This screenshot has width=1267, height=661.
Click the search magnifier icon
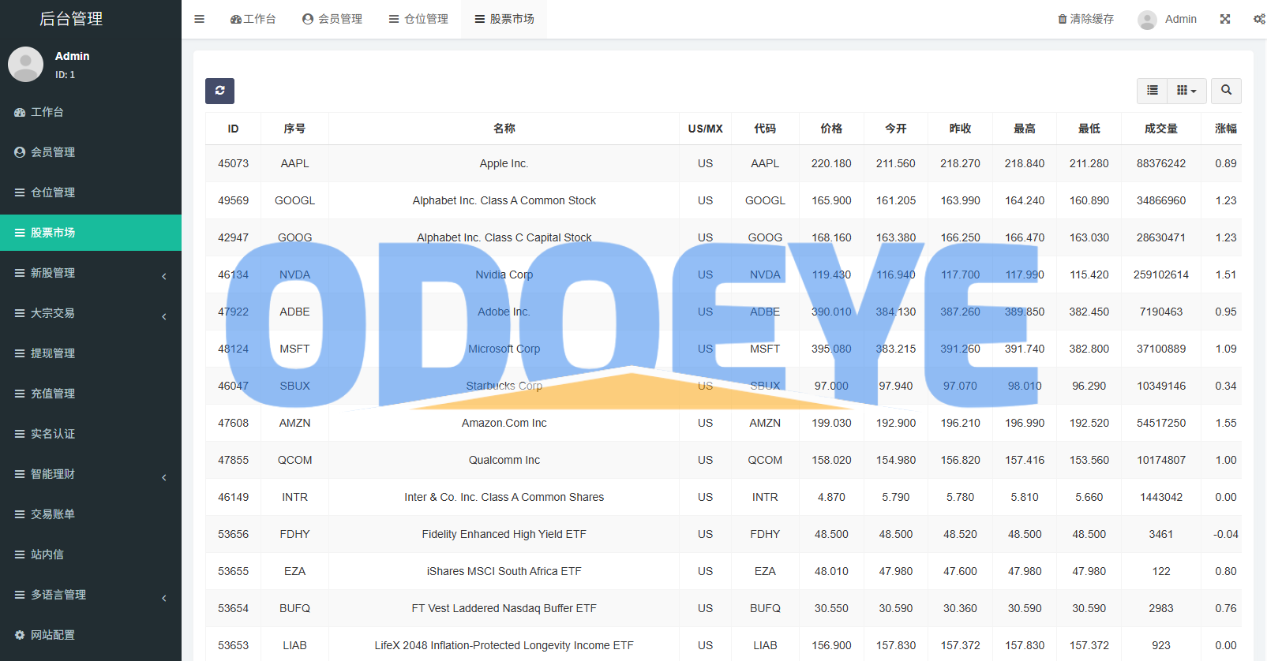1226,91
